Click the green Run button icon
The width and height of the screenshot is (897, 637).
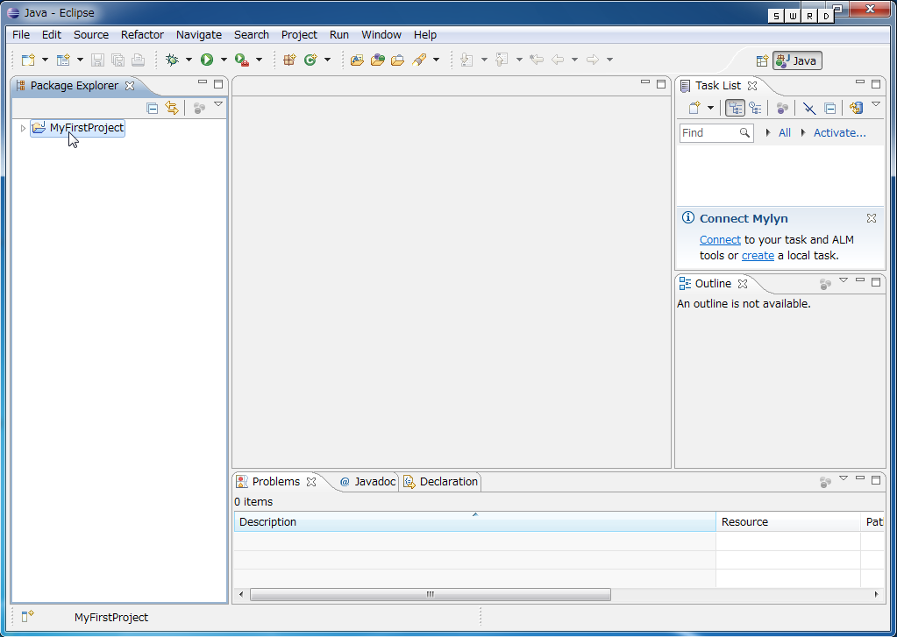(207, 60)
